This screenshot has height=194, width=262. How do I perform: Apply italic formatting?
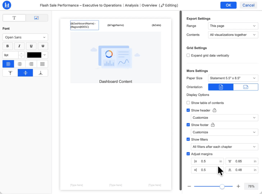coord(19,46)
